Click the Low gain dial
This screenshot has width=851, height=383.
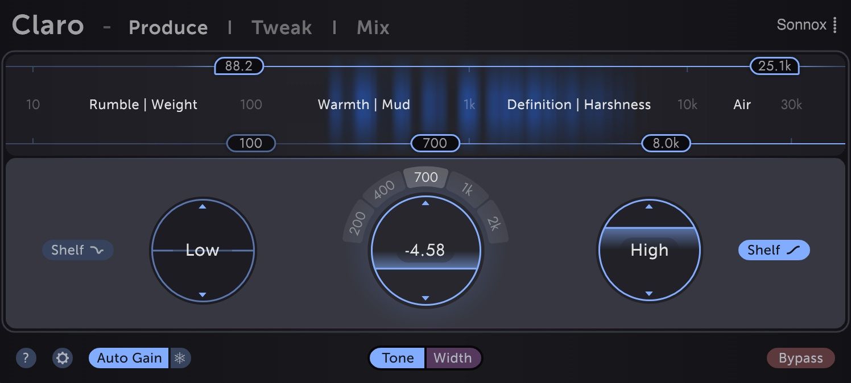point(203,251)
